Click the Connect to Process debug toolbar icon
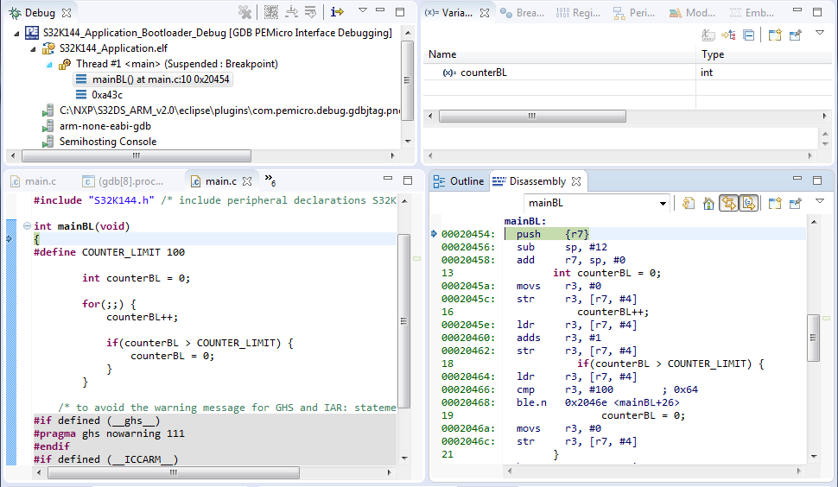Screen dimensions: 838x487 pyautogui.click(x=271, y=12)
